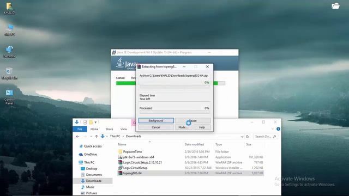Click the Properties icon in quick access toolbar
Screen dimensions: 349x196
(85, 122)
